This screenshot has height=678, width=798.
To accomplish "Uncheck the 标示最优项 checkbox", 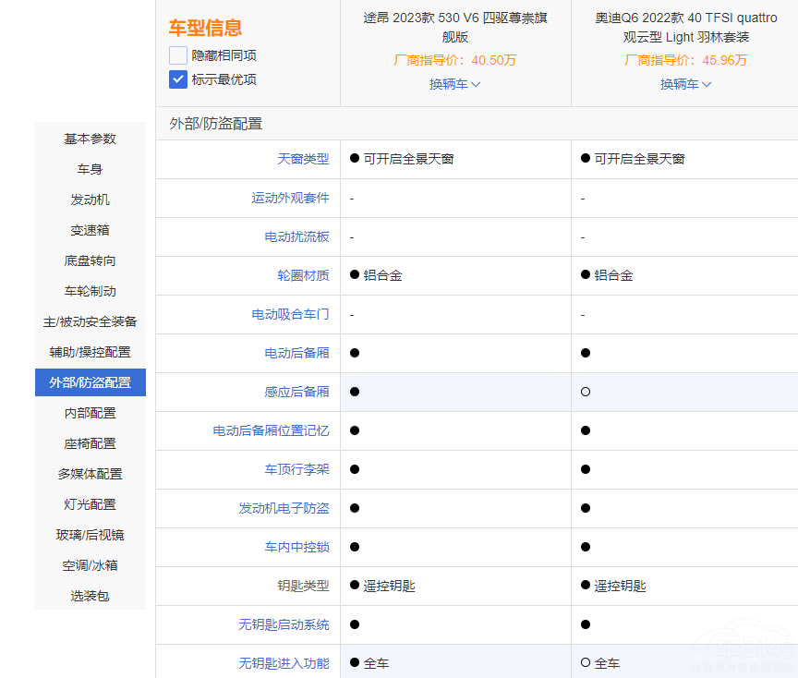I will pos(178,79).
